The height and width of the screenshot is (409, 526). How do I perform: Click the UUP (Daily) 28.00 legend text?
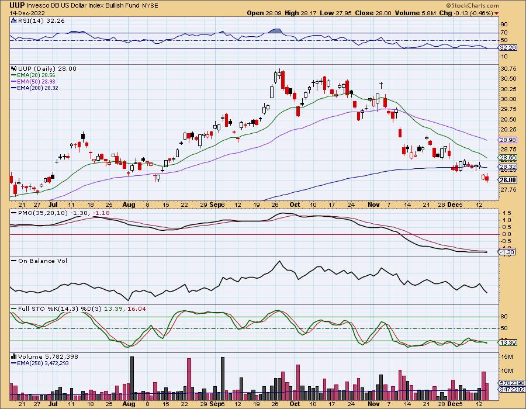tap(47, 68)
